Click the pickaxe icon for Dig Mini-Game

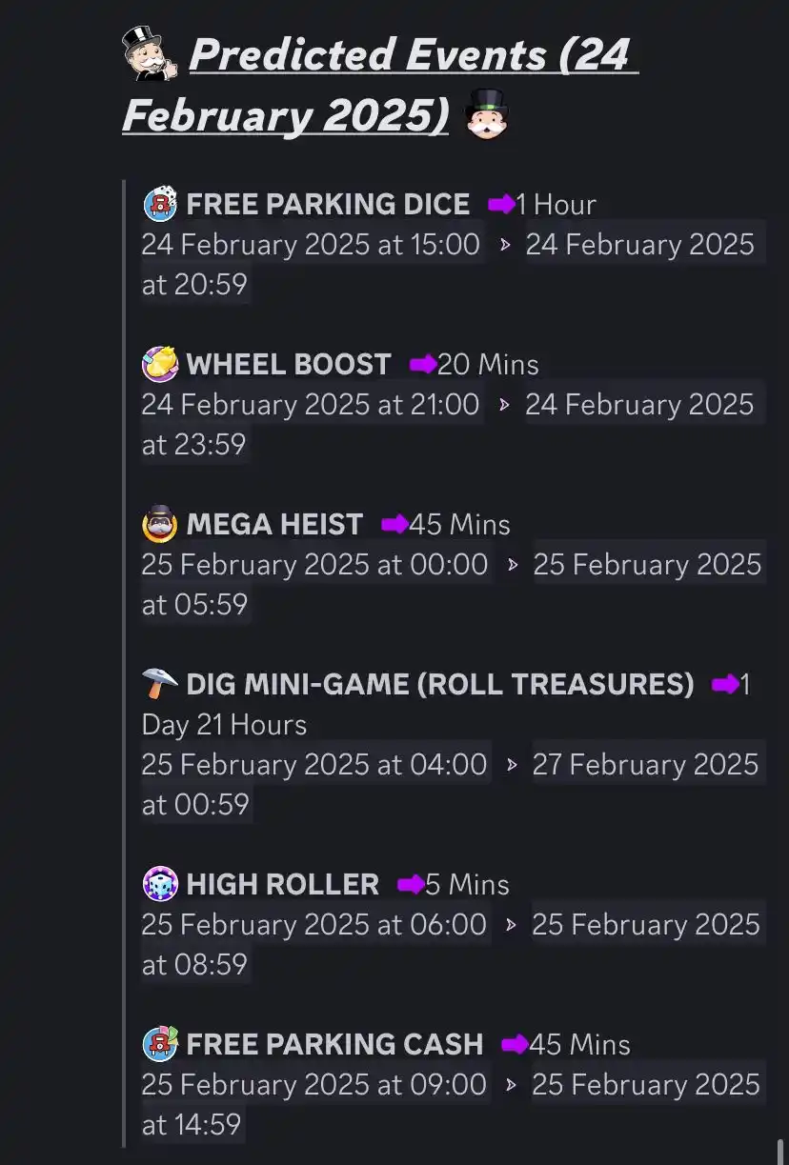pos(160,684)
